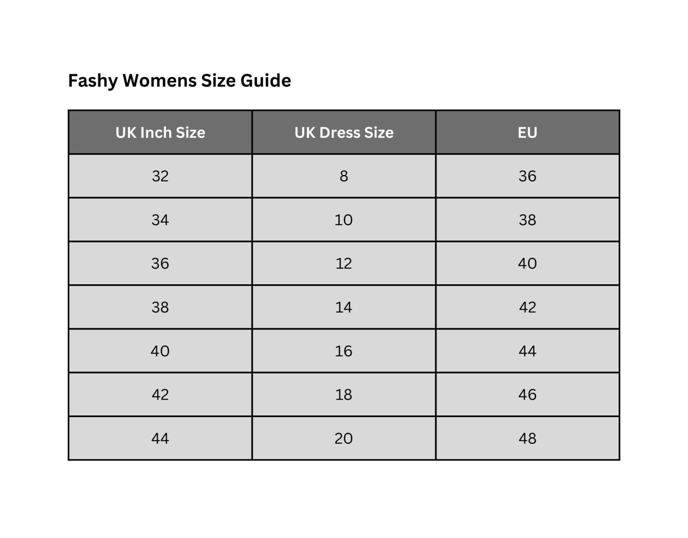Select UK dress size 8 cell
688x538 pixels.
(344, 176)
